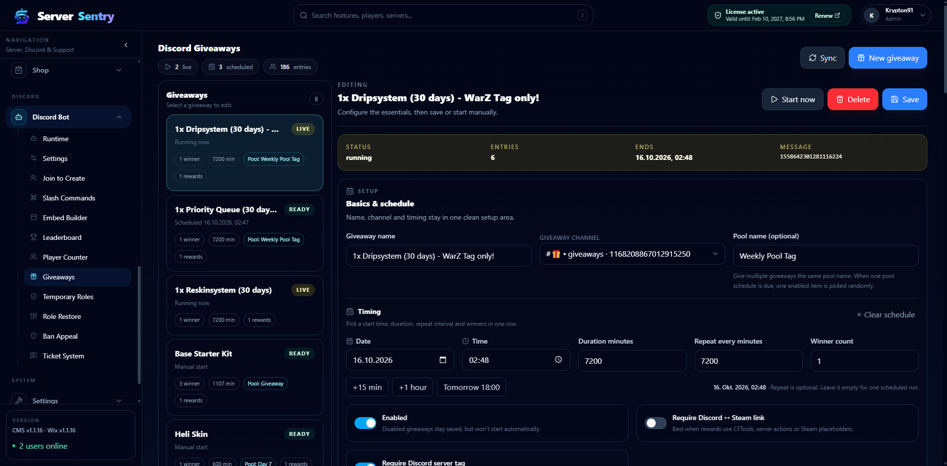Click the Player Counter icon

tap(34, 257)
